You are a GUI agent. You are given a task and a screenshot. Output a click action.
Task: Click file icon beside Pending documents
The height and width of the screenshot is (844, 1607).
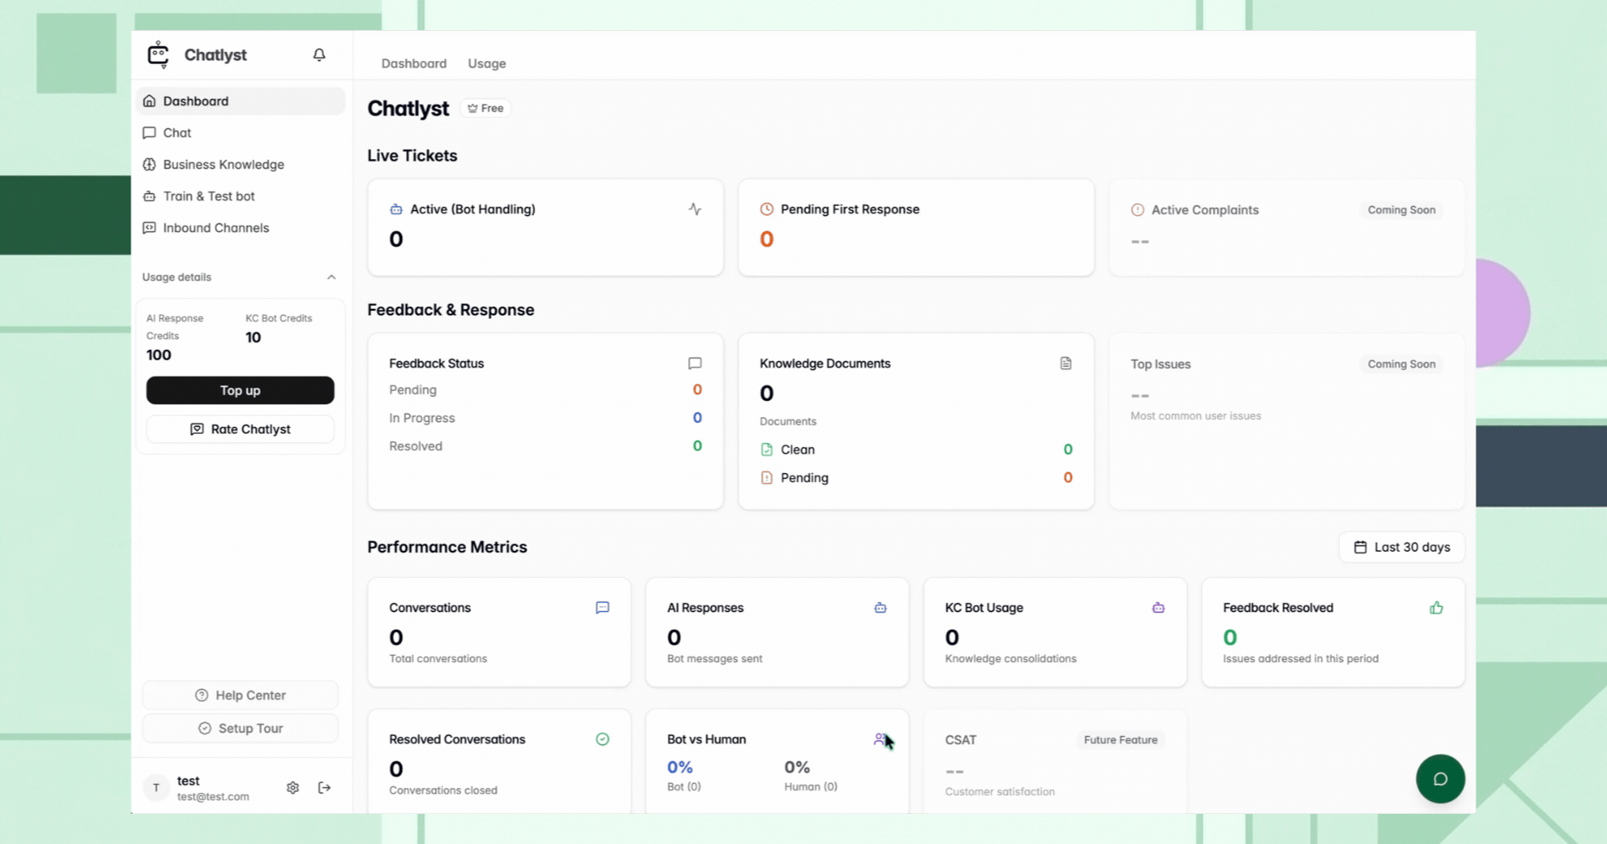767,478
